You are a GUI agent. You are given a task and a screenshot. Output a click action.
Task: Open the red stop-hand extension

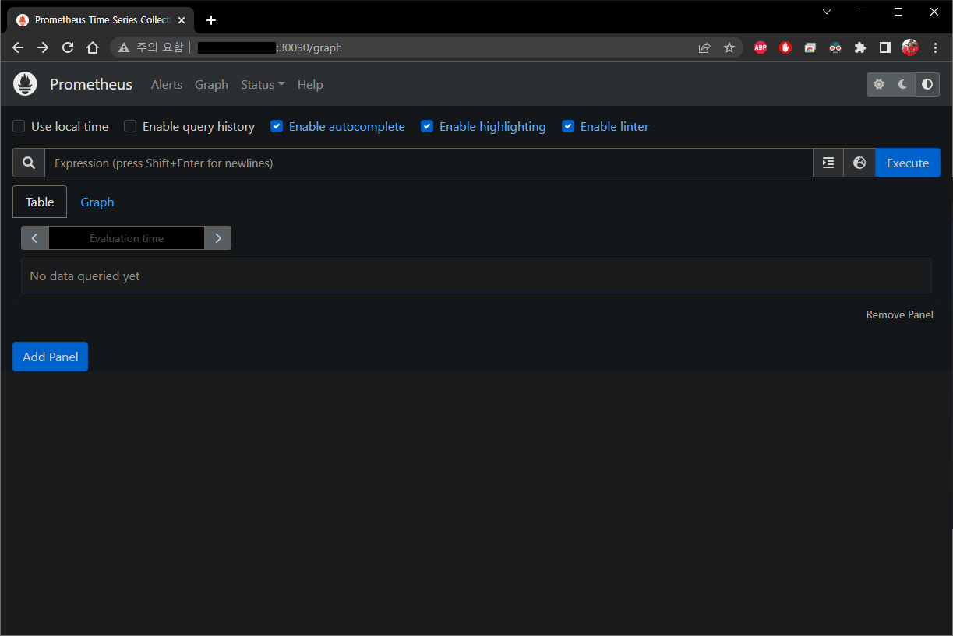pos(785,47)
